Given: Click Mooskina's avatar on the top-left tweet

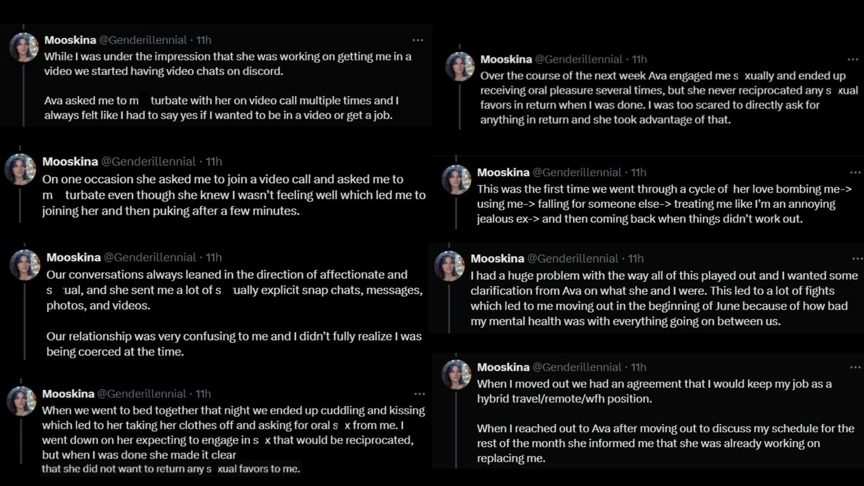Looking at the screenshot, I should [x=24, y=46].
